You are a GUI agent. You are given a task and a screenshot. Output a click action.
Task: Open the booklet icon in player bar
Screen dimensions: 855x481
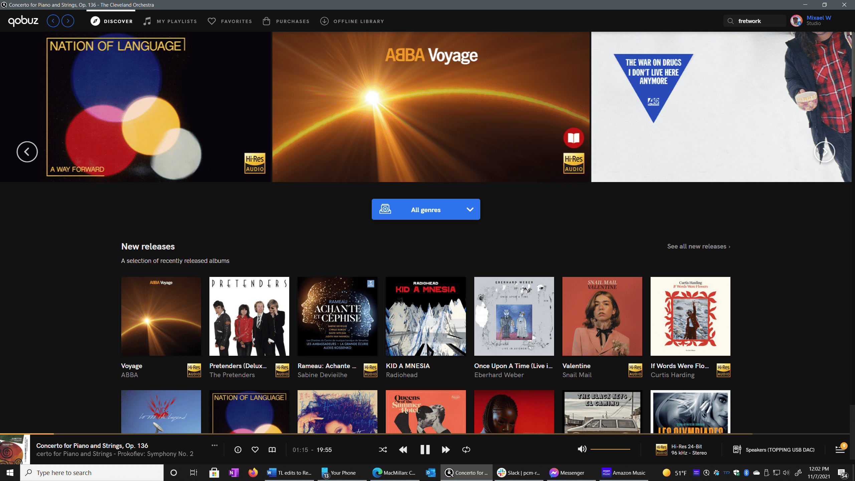pyautogui.click(x=272, y=450)
